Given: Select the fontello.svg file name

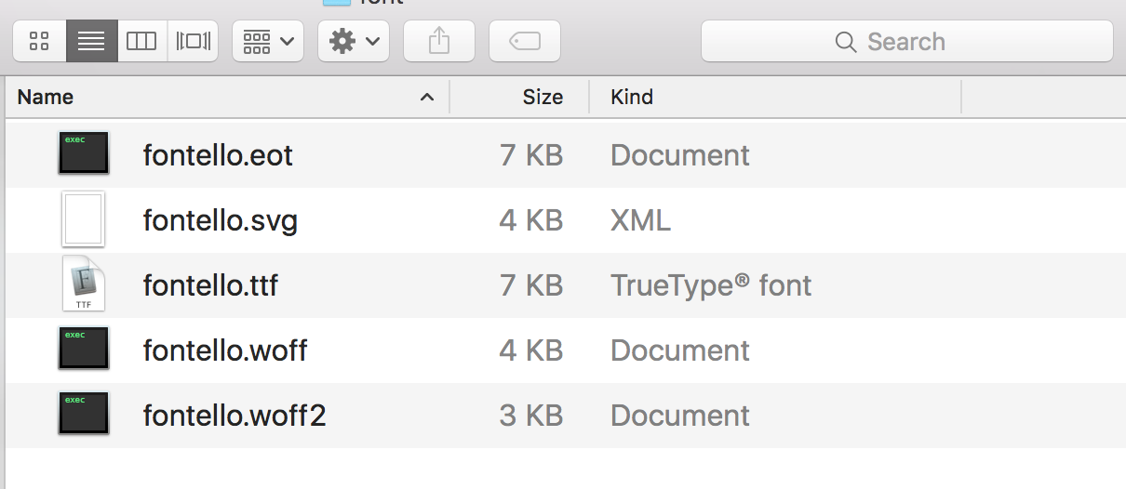Looking at the screenshot, I should pos(220,220).
